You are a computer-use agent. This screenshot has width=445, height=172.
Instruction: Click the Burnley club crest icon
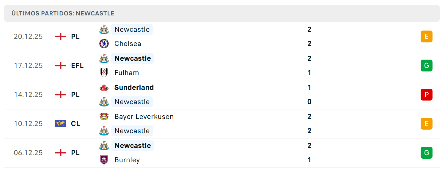(x=104, y=160)
